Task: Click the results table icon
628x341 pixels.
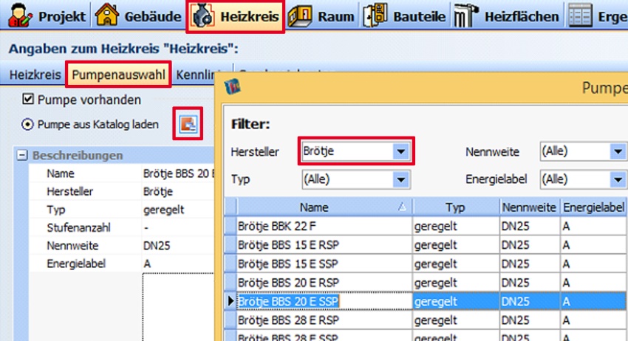Action: [580, 15]
